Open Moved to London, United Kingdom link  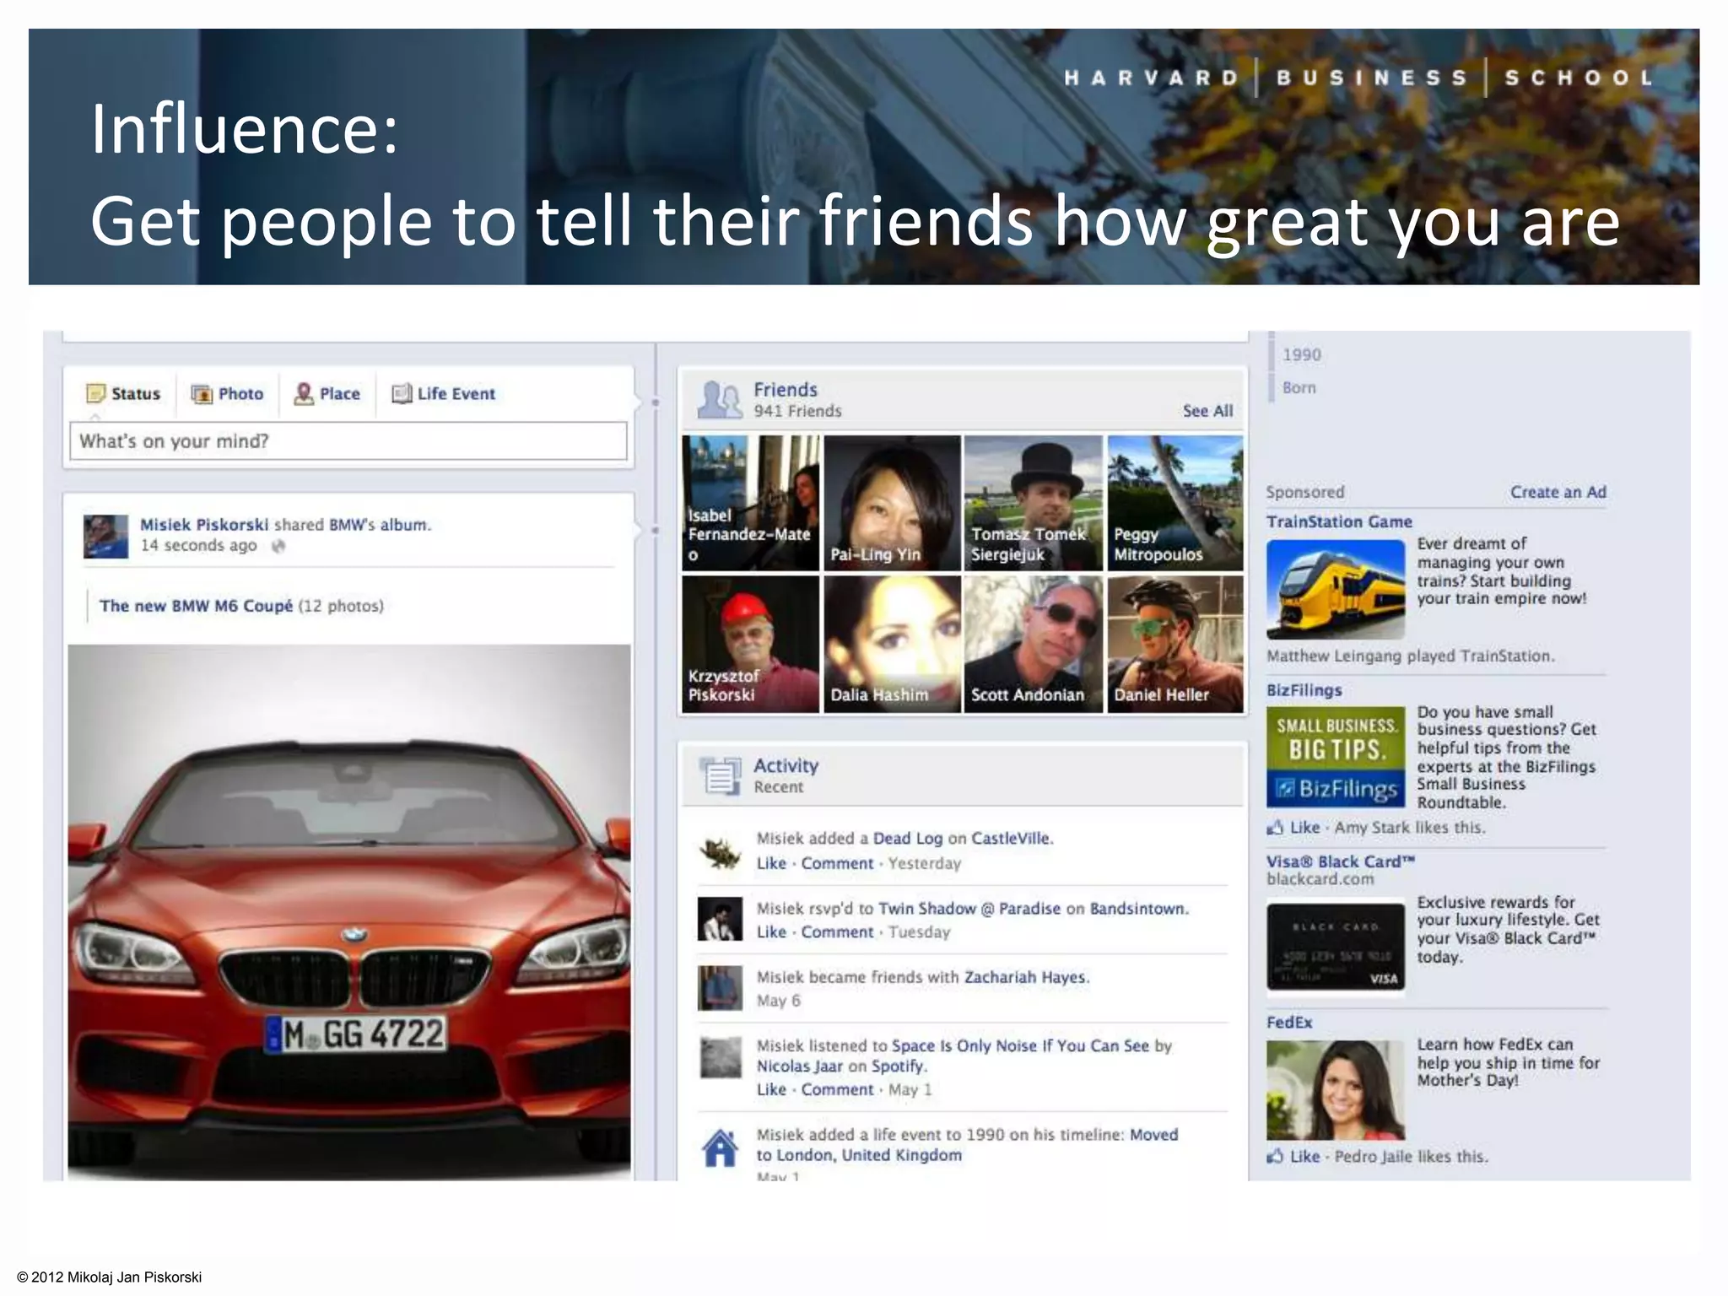tap(967, 1145)
